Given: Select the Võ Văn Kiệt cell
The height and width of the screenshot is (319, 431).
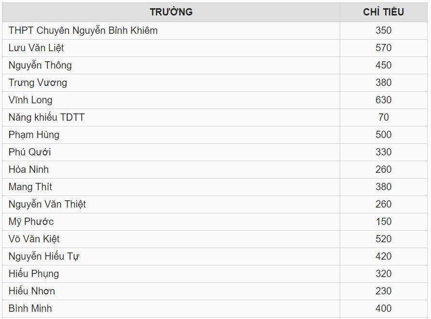Looking at the screenshot, I should 34,239.
